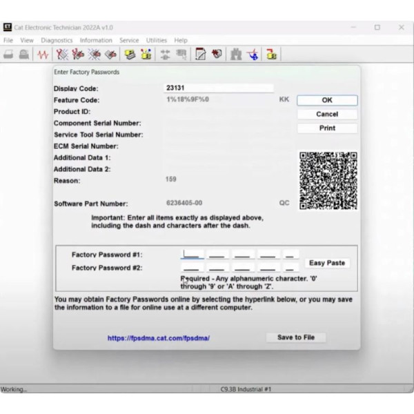Click the Print button in dialog

pyautogui.click(x=327, y=128)
